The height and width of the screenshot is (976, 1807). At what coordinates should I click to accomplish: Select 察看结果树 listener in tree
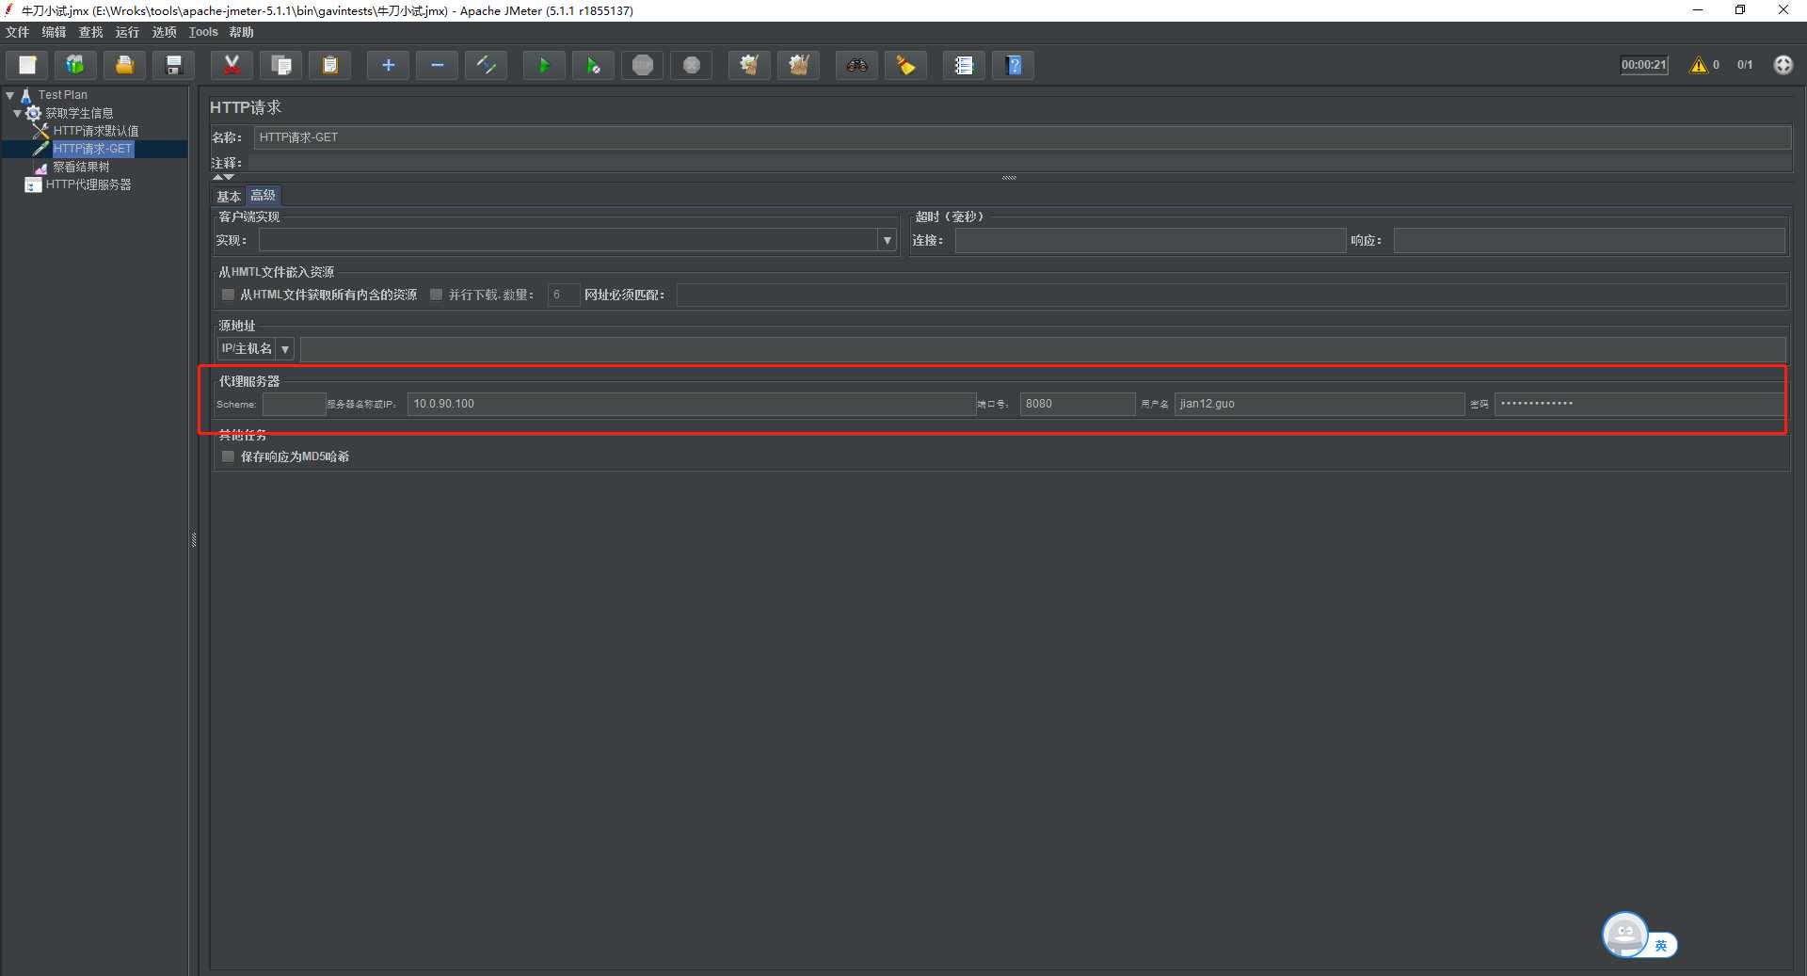click(x=81, y=167)
